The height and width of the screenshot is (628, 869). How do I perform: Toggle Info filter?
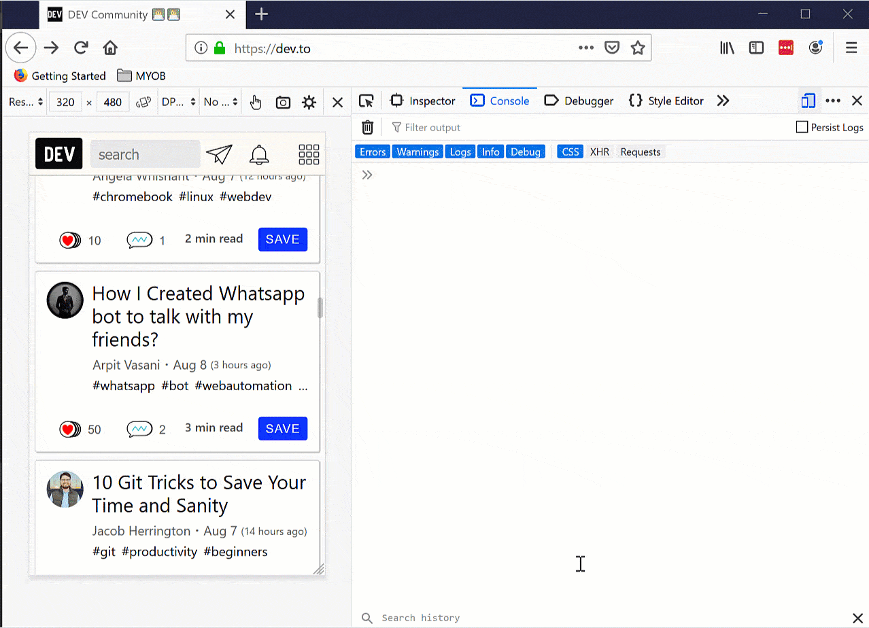(490, 152)
